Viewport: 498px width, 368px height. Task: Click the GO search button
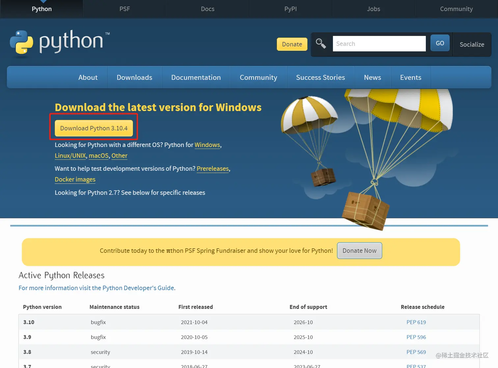pyautogui.click(x=440, y=43)
